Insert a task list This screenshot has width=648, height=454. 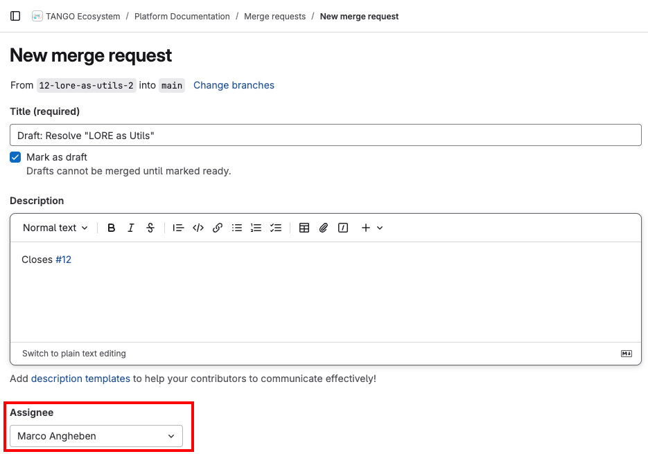[x=275, y=227]
